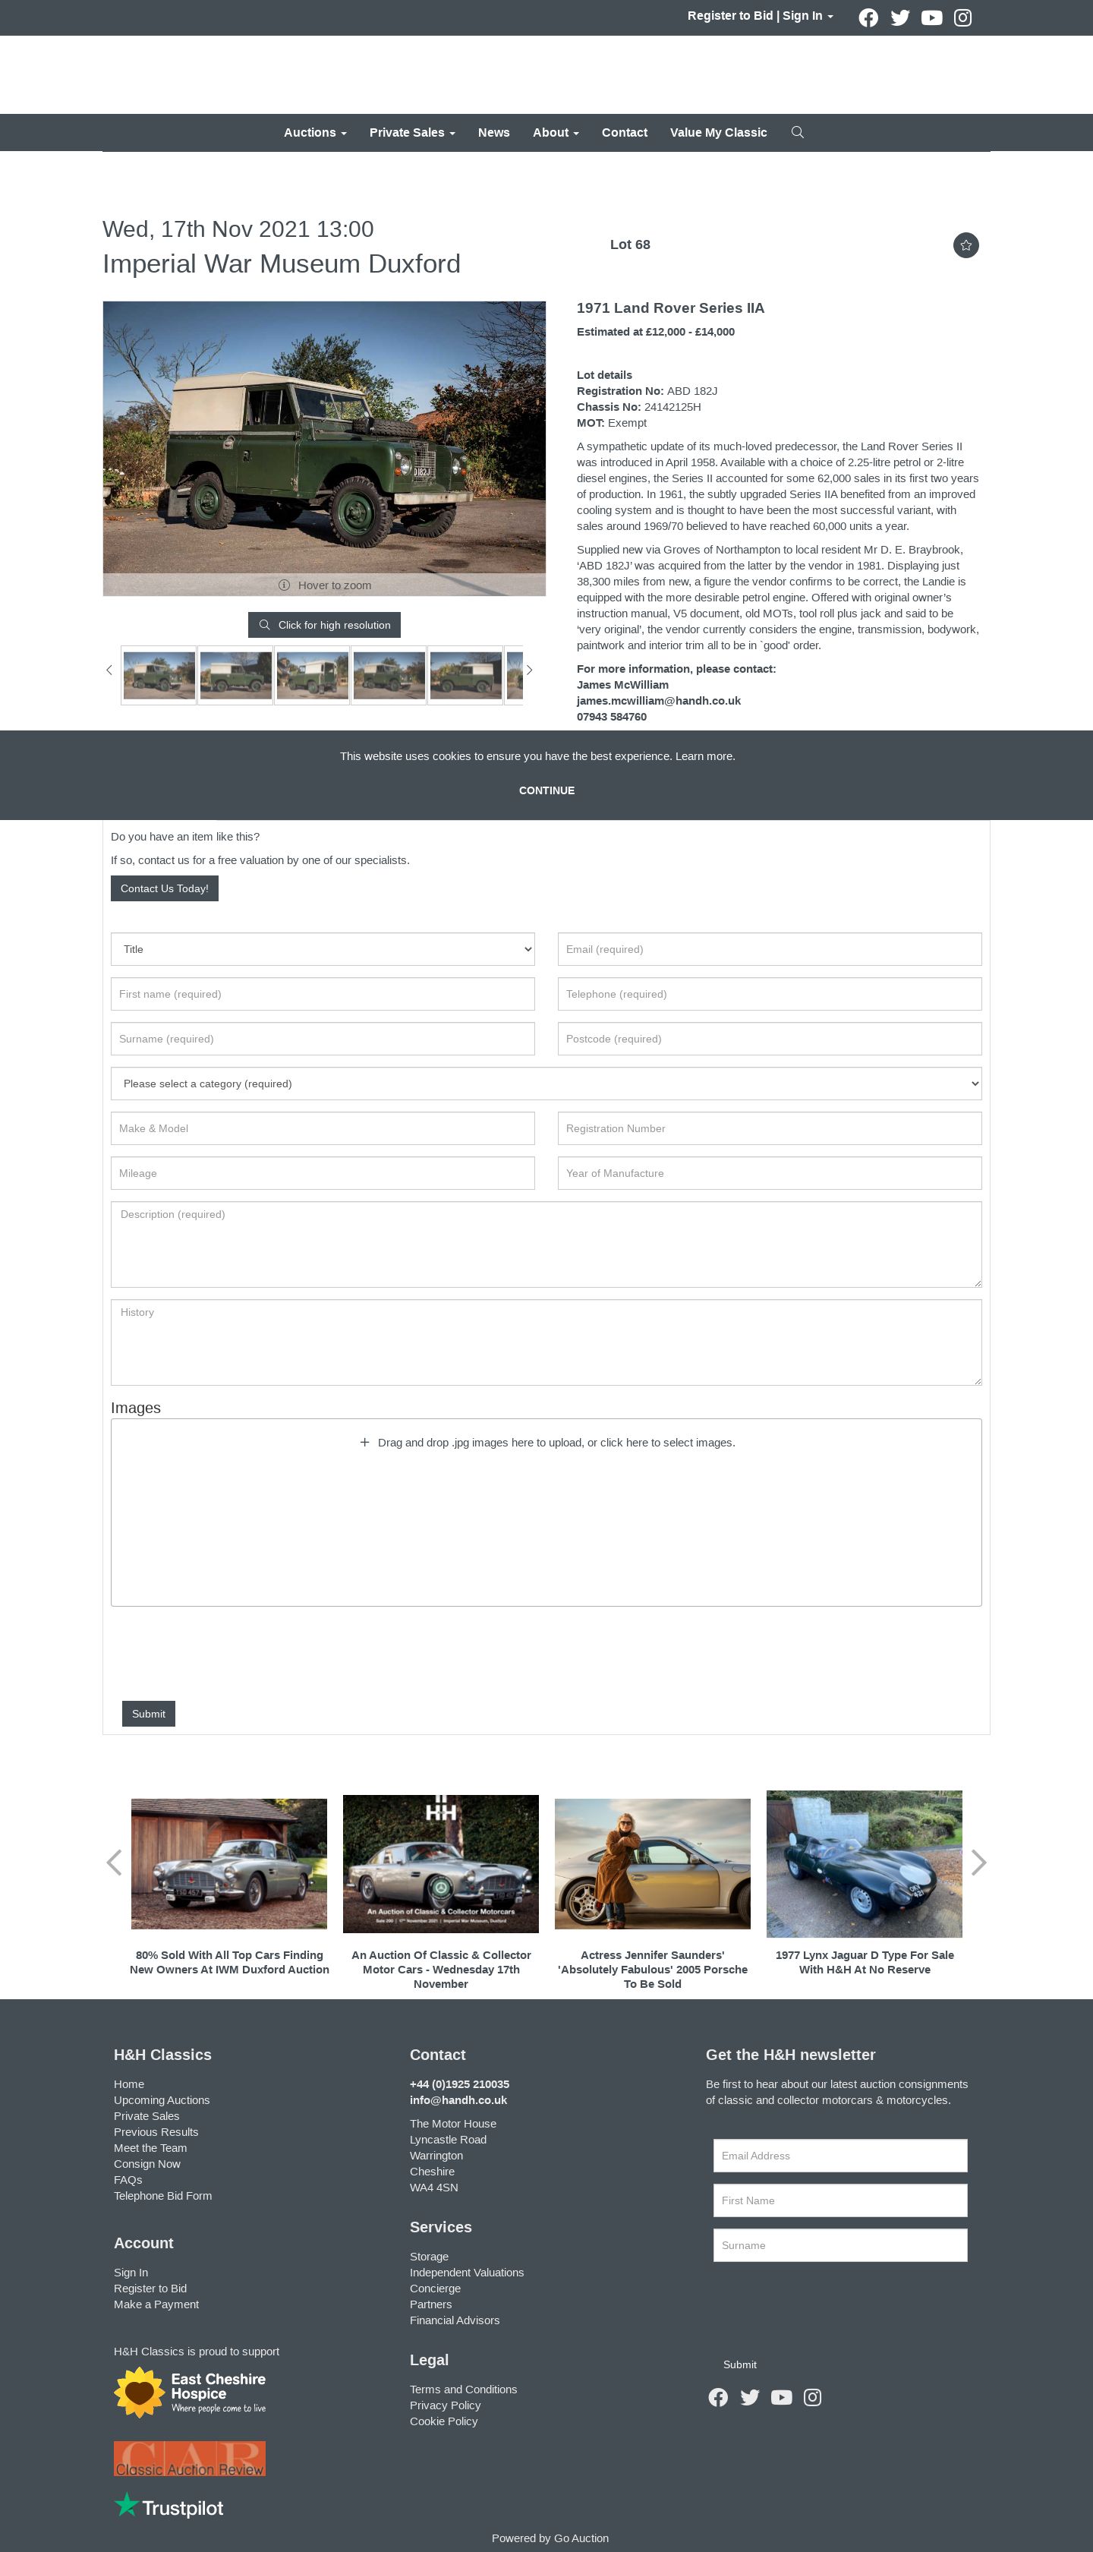
Task: Focus the Make & Model field
Action: tap(323, 1128)
